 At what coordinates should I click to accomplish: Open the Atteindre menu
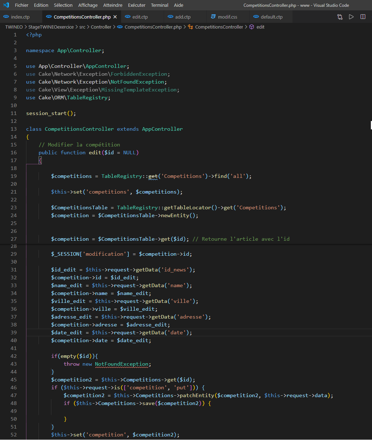click(x=113, y=5)
